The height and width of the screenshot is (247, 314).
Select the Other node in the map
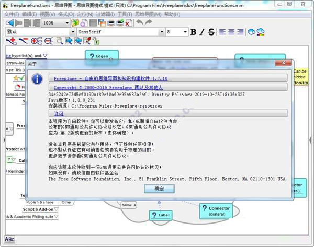click(66, 202)
